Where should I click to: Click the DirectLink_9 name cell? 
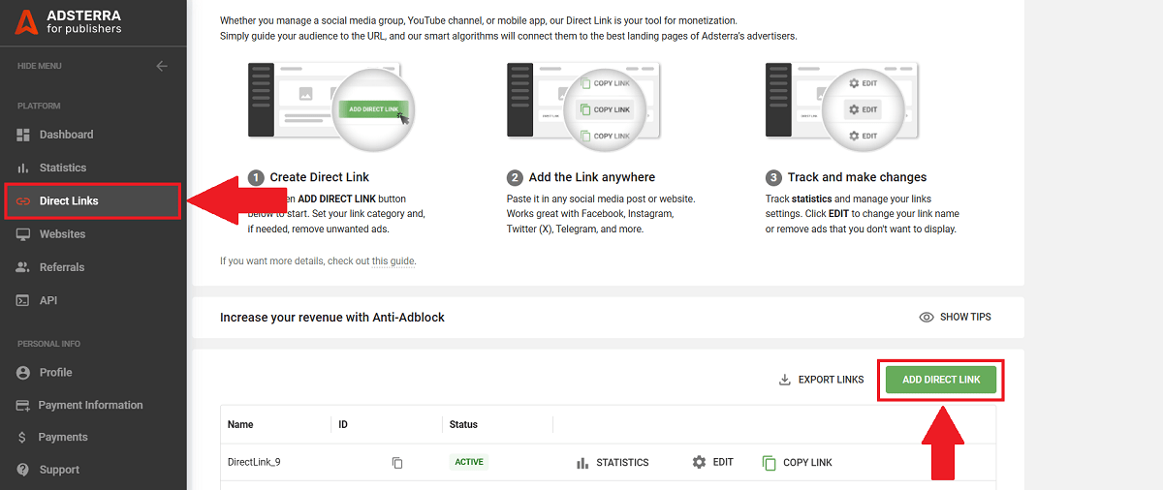254,462
